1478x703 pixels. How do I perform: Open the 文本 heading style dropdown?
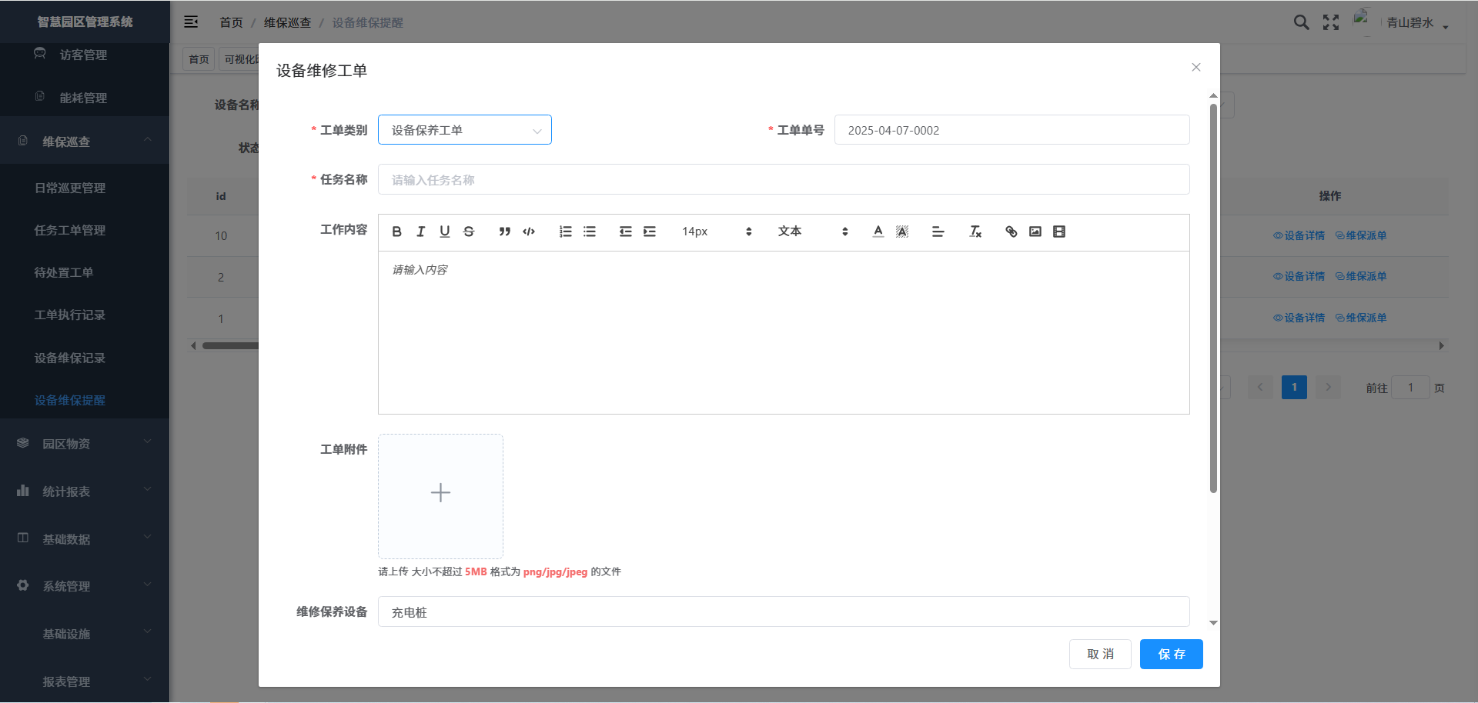[812, 232]
